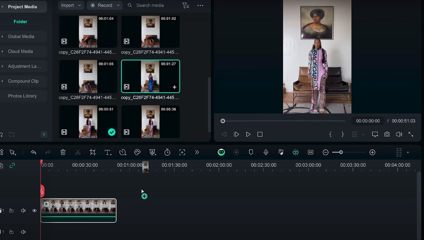Image resolution: width=424 pixels, height=240 pixels.
Task: Open the AI assistant face icon
Action: pyautogui.click(x=221, y=152)
